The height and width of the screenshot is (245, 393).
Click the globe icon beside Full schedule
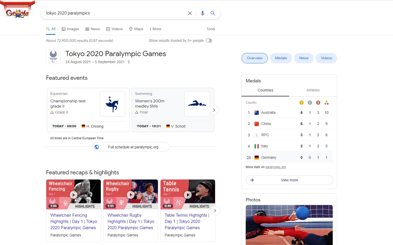pyautogui.click(x=97, y=147)
